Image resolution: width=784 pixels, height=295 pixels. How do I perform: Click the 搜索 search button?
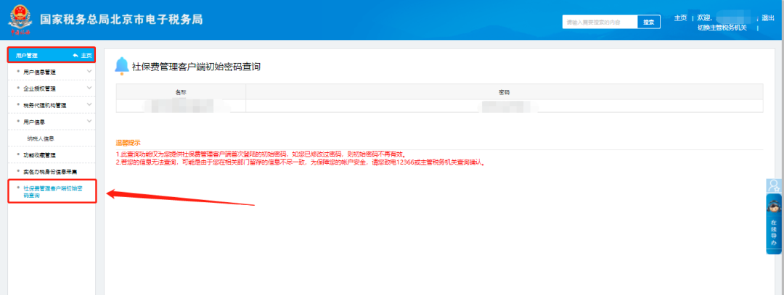(x=649, y=22)
